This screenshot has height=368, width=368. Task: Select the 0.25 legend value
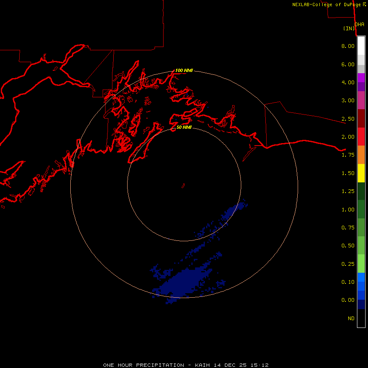pos(348,264)
